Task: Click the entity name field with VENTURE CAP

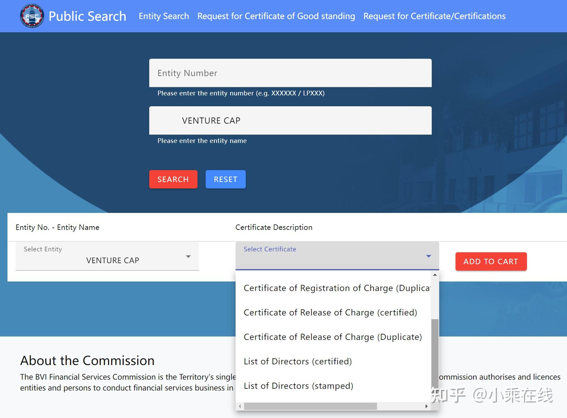Action: 290,121
